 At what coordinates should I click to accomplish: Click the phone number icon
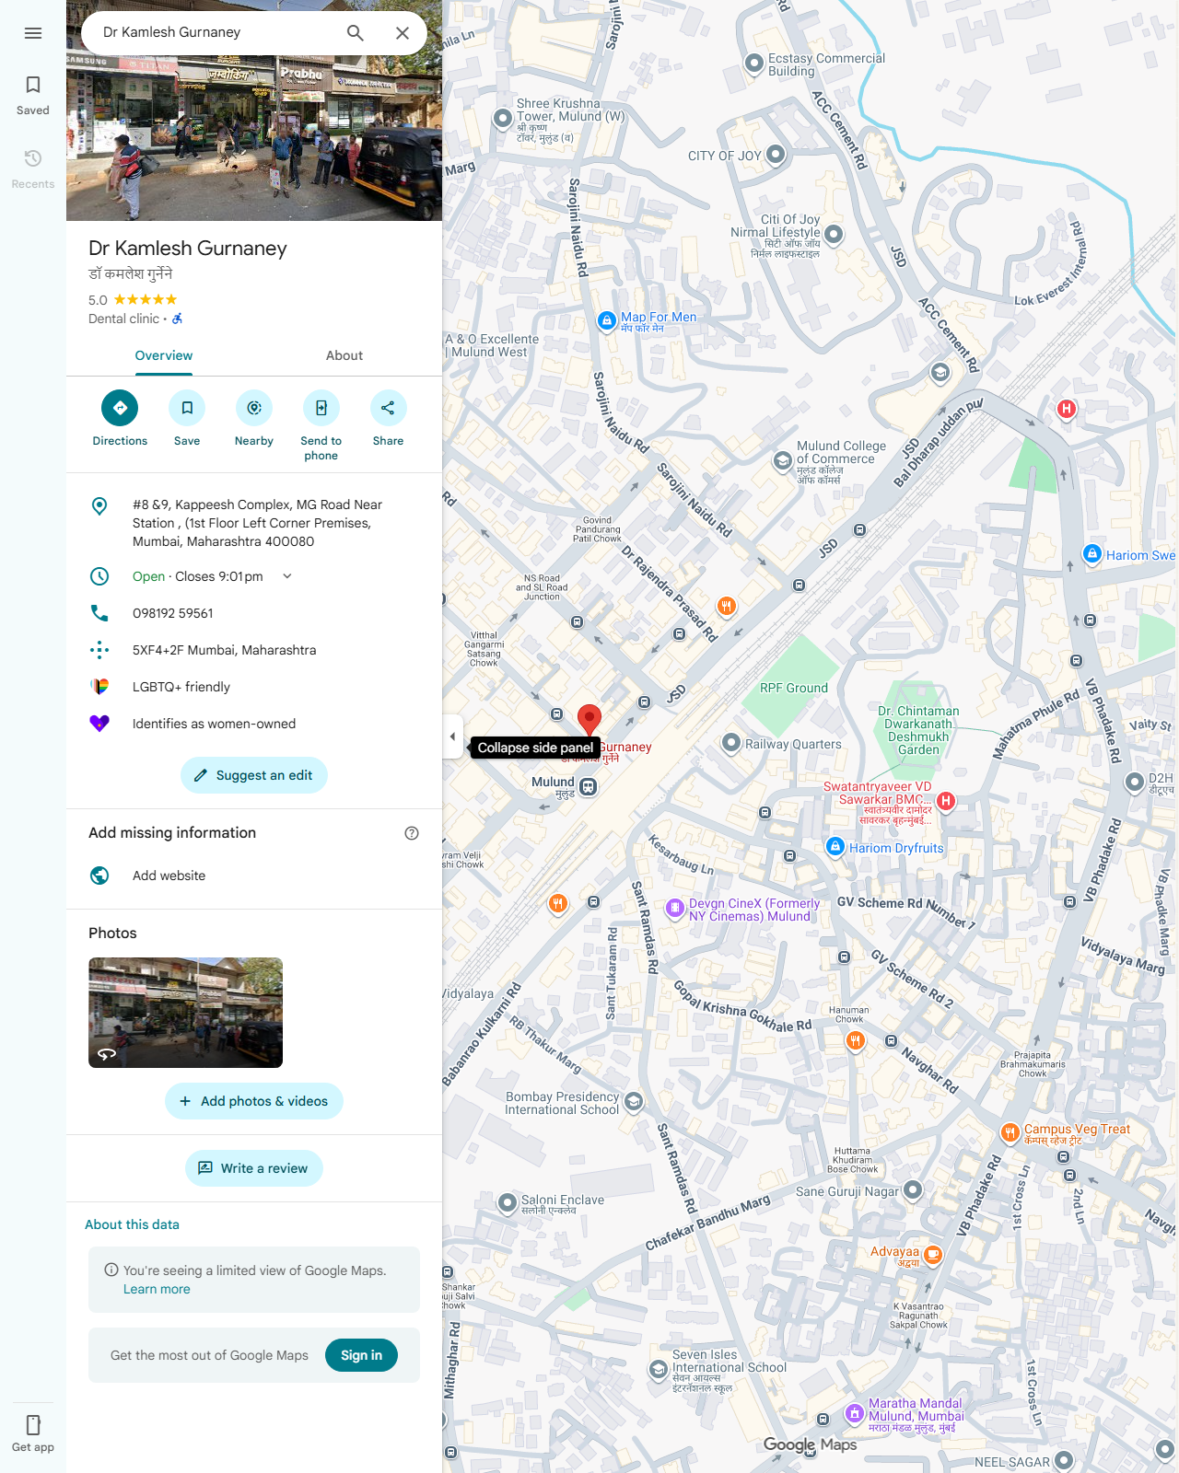click(x=99, y=613)
